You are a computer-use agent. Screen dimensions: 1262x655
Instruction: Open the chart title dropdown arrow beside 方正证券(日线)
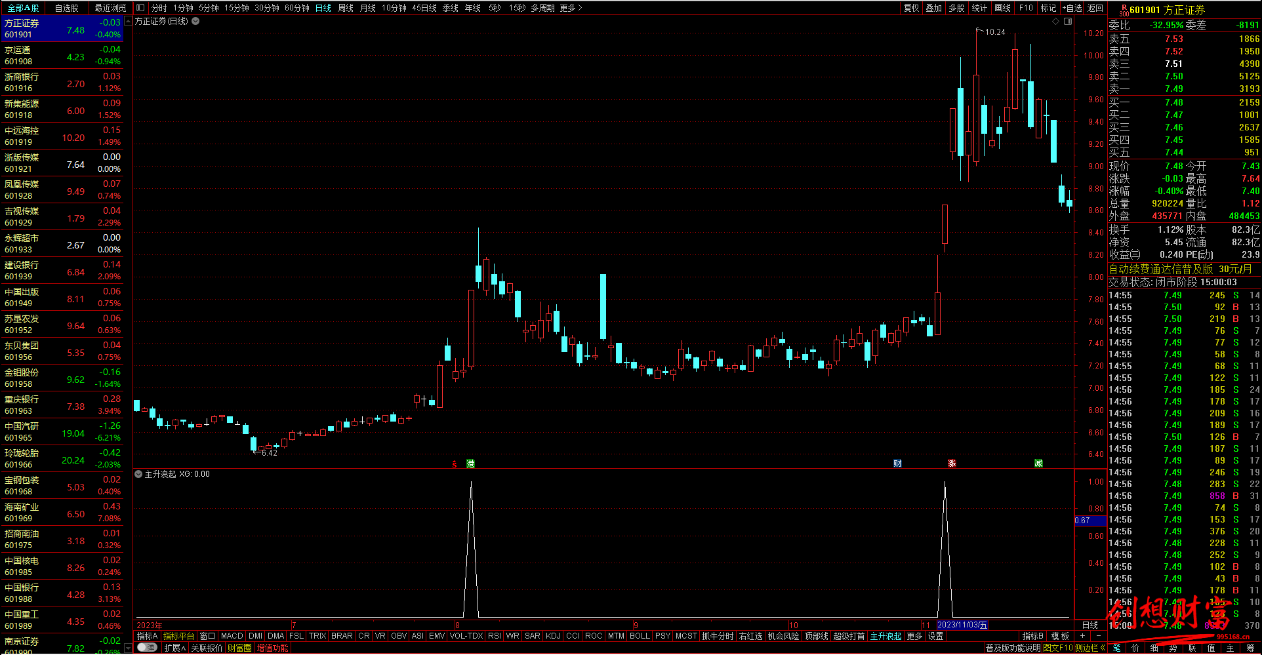(x=195, y=21)
